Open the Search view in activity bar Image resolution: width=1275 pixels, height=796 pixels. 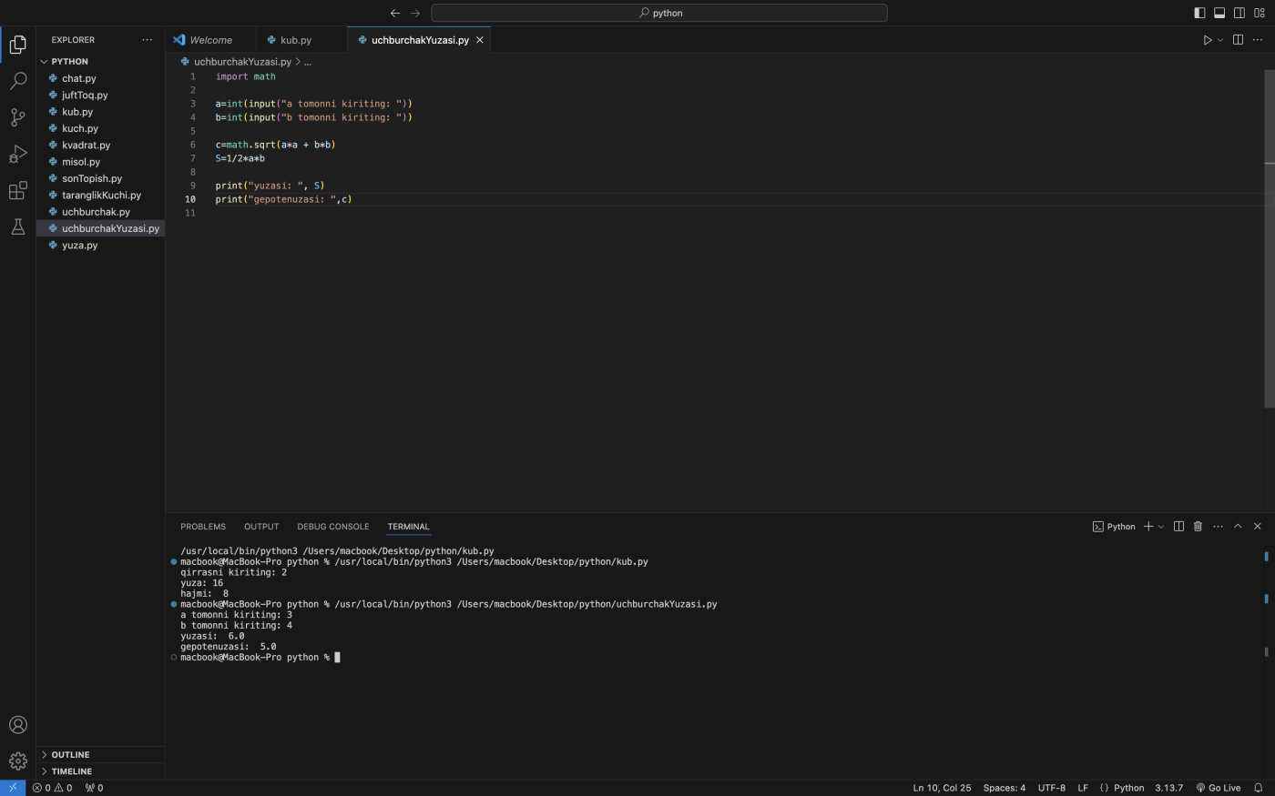[x=17, y=81]
